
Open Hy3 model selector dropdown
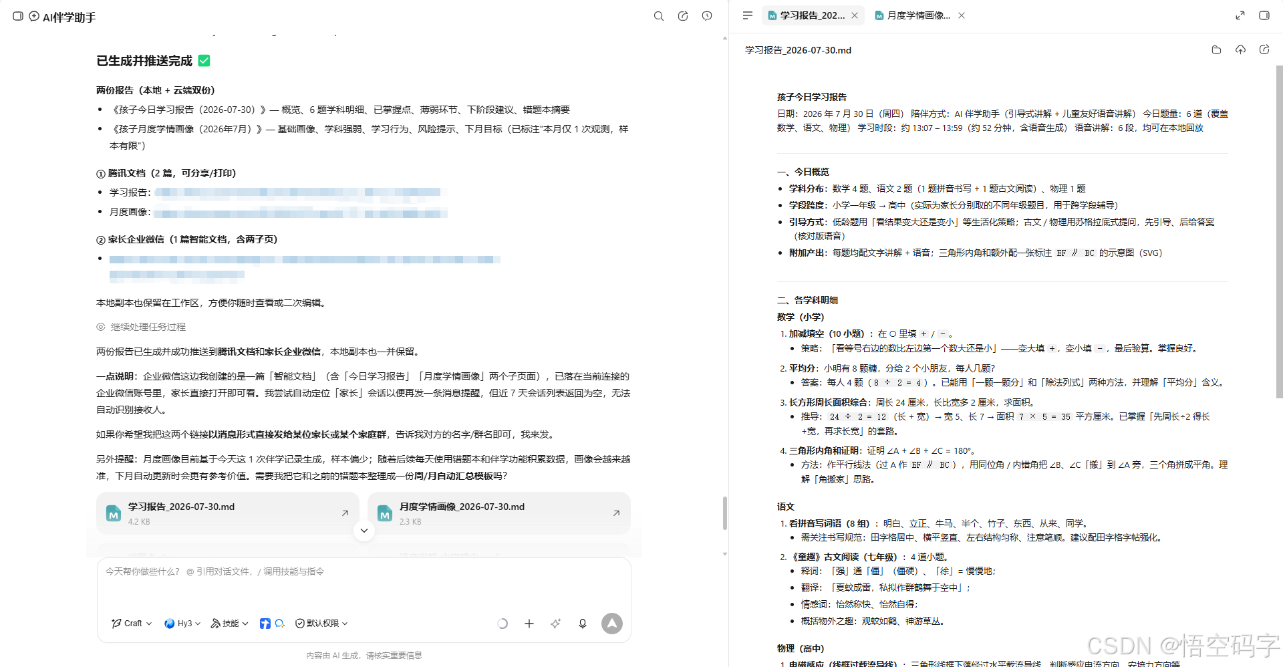coord(182,624)
